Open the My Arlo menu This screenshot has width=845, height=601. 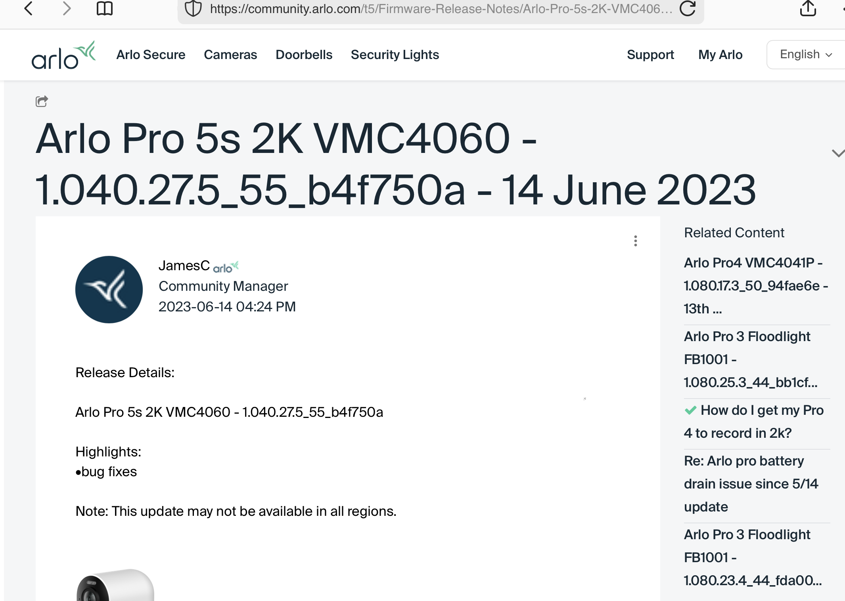tap(720, 55)
